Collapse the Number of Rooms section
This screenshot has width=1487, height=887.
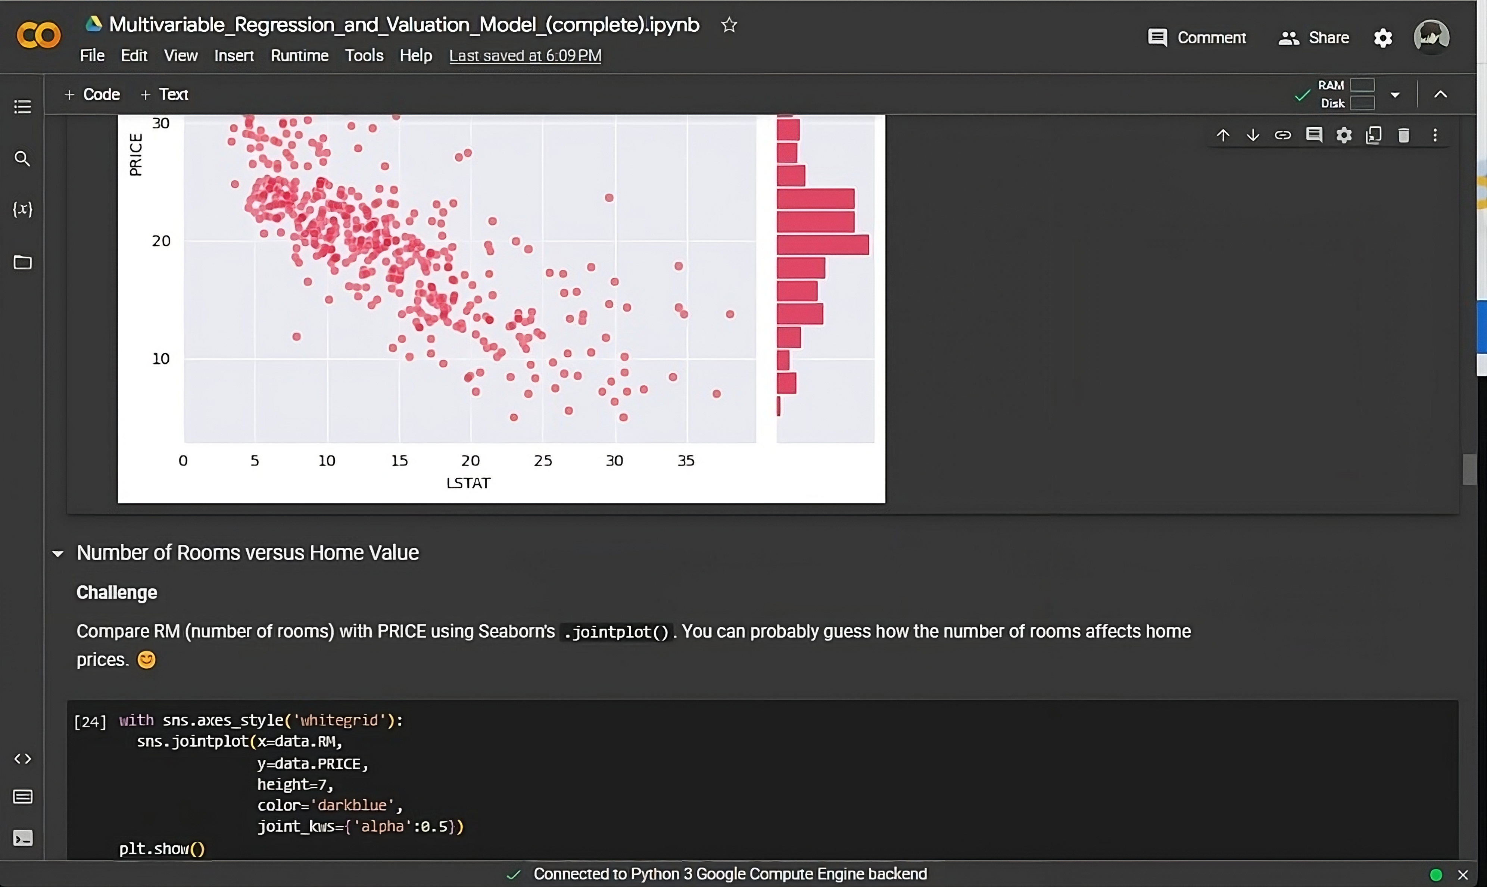coord(58,554)
